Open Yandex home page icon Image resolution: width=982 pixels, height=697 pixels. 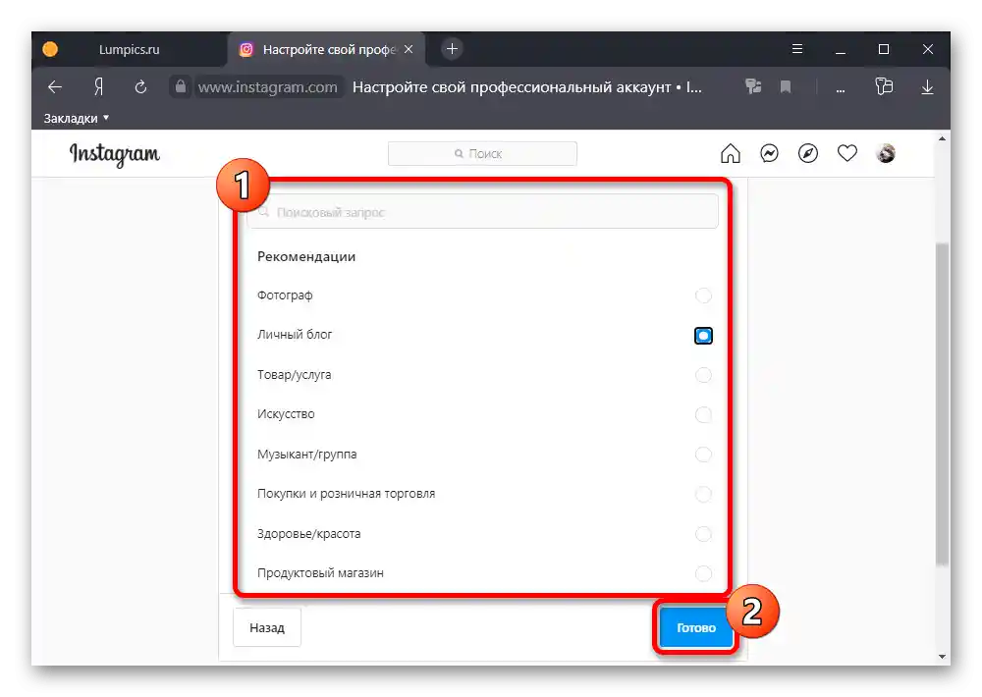[98, 87]
